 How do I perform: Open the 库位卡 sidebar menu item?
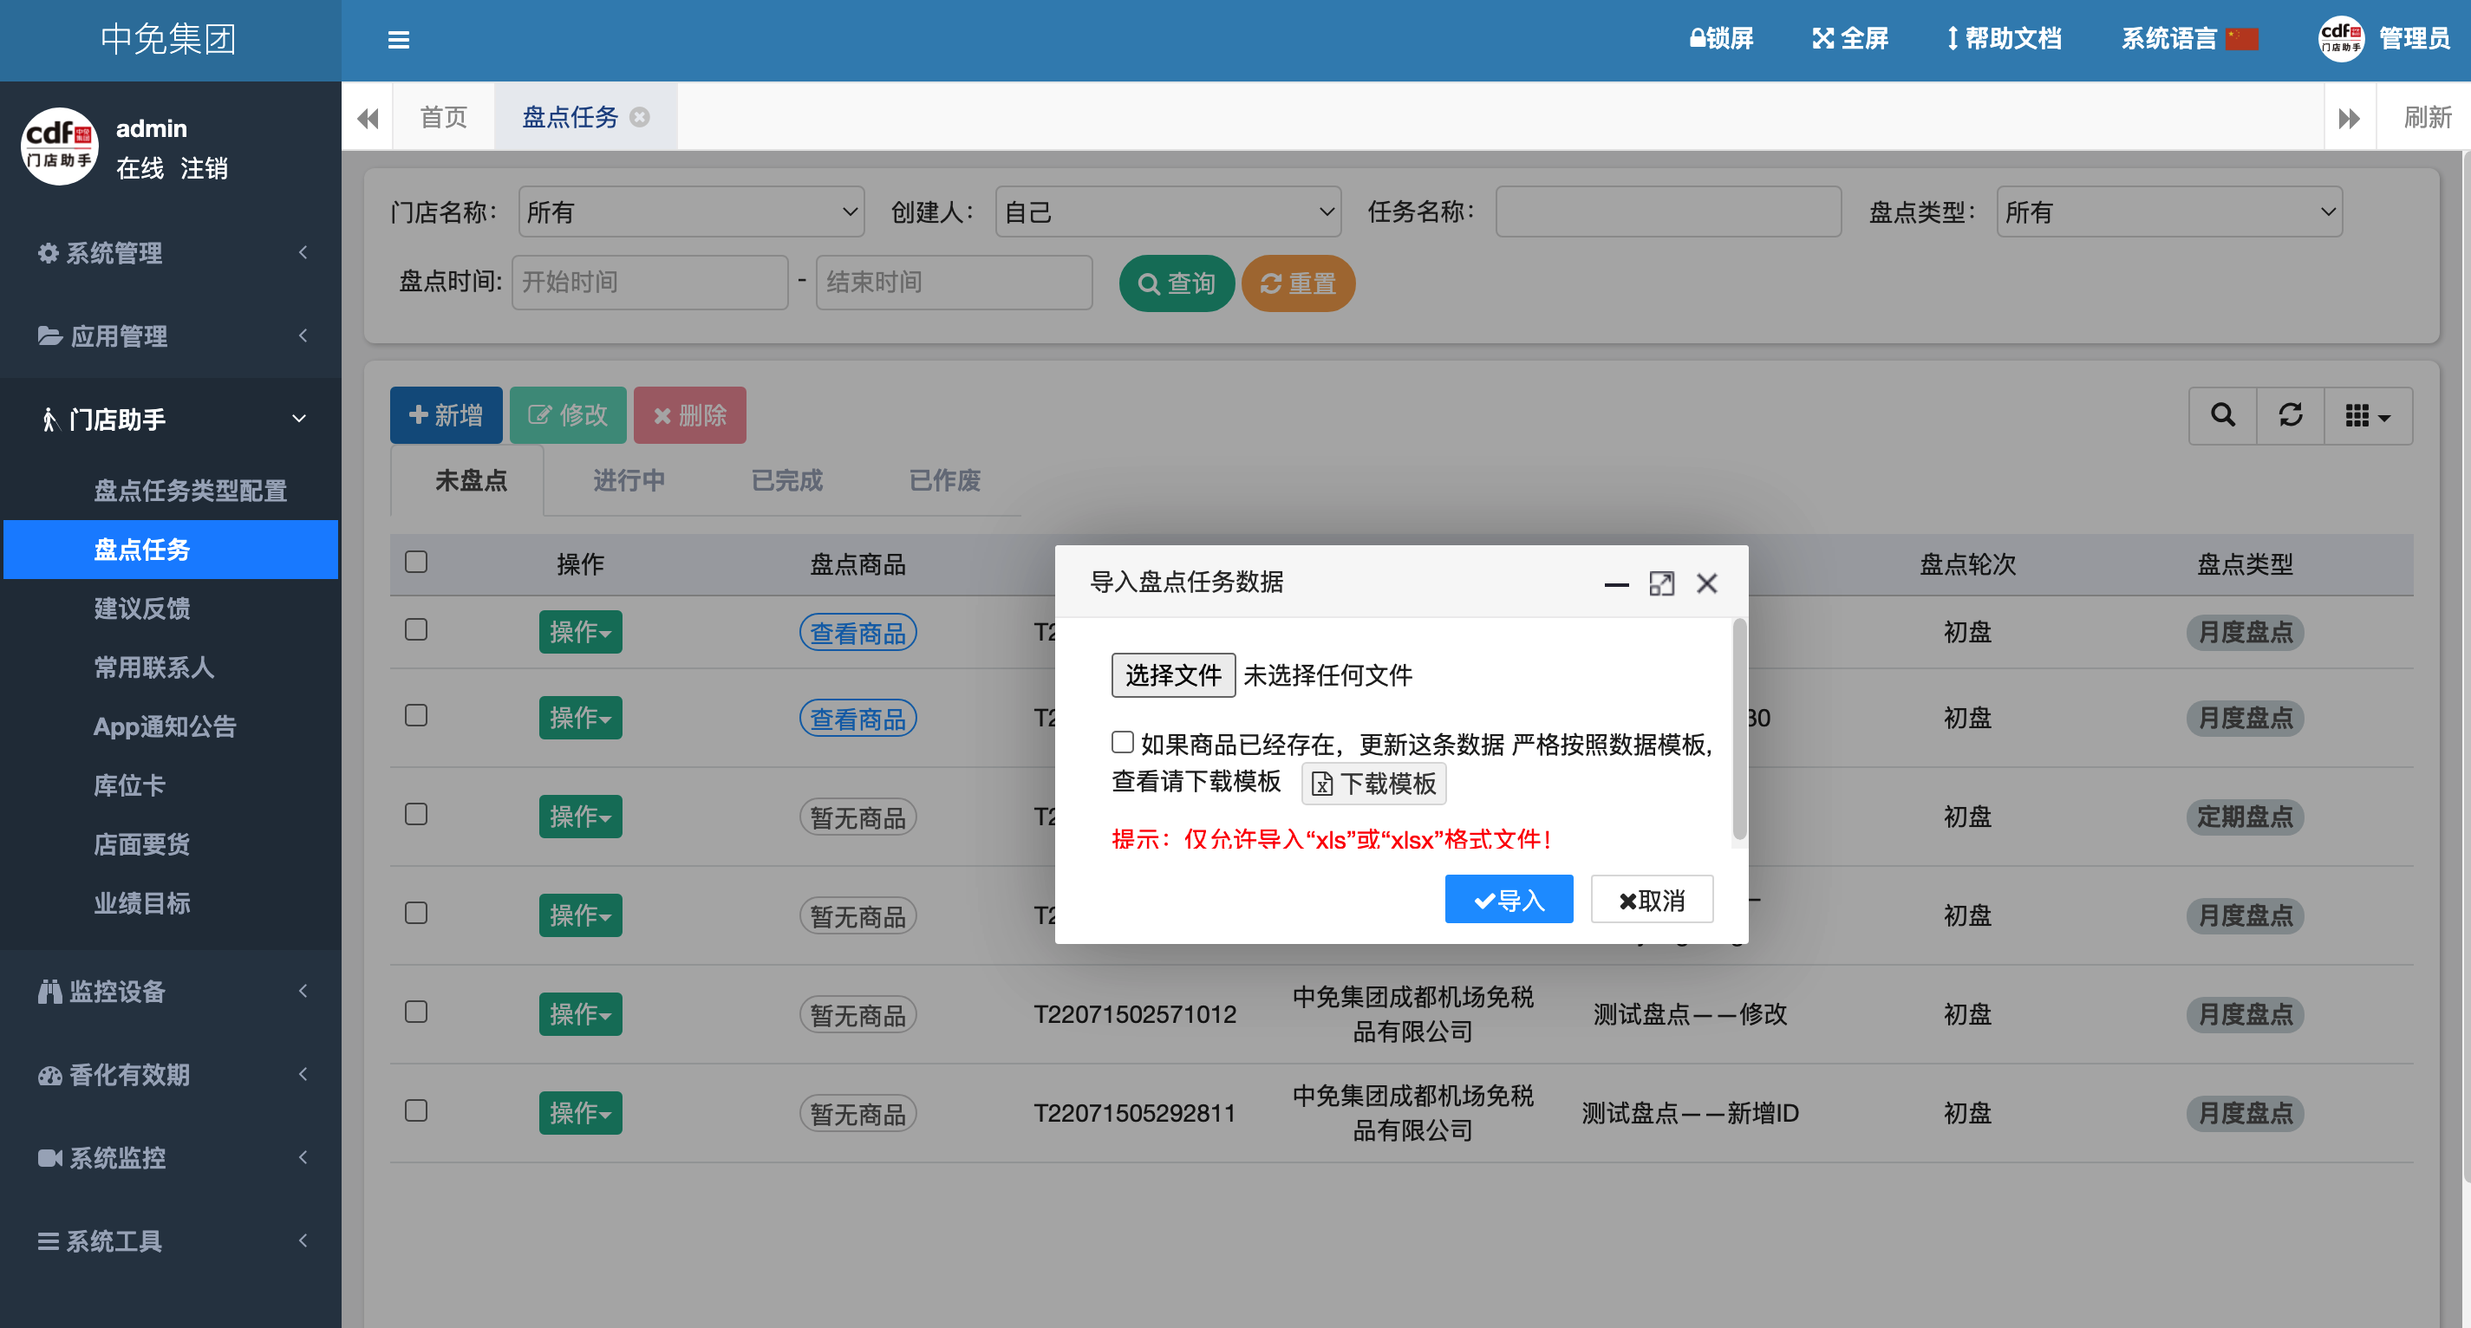click(x=129, y=785)
